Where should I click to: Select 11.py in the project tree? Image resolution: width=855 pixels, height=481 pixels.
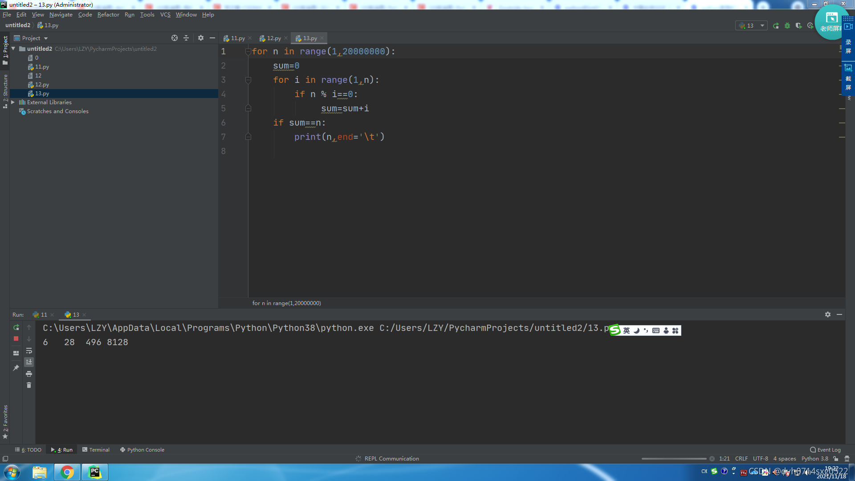click(x=42, y=67)
